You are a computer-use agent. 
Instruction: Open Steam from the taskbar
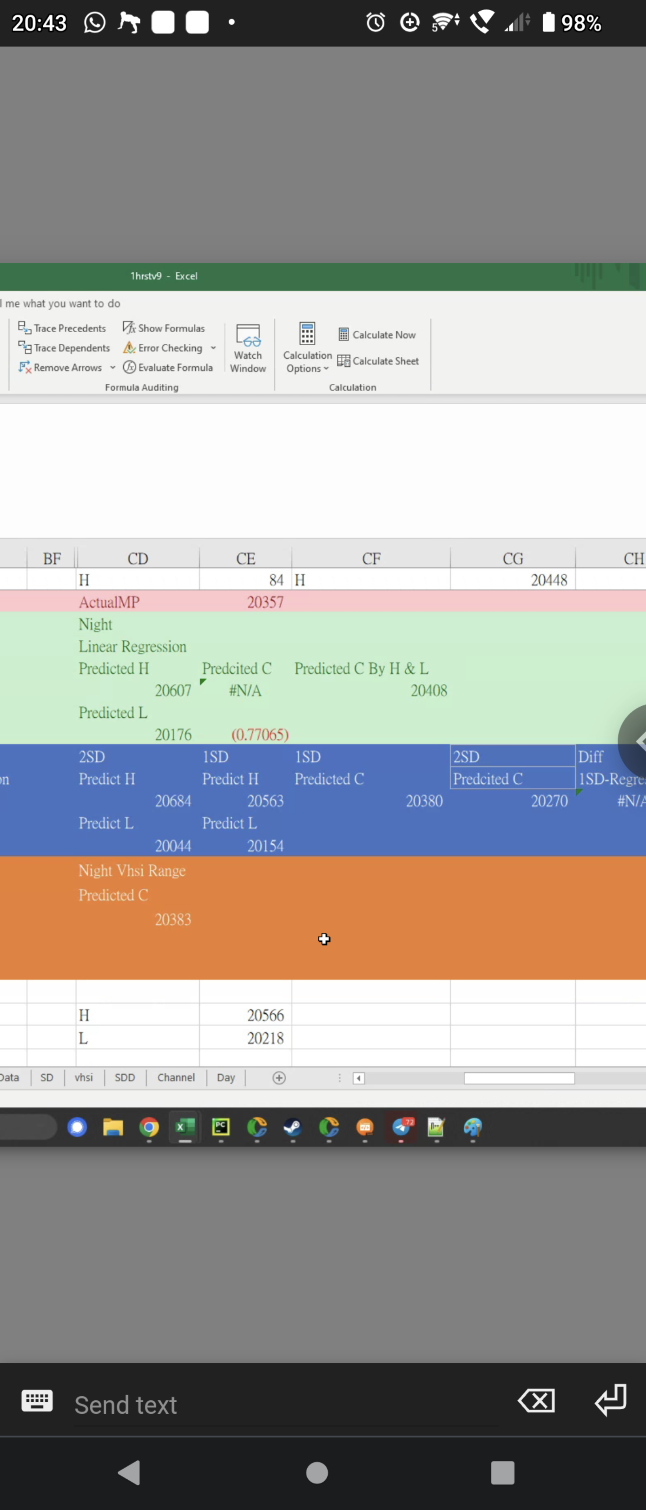coord(292,1127)
